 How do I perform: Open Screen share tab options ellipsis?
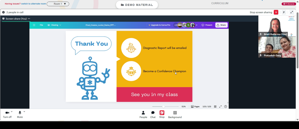[x=29, y=19]
